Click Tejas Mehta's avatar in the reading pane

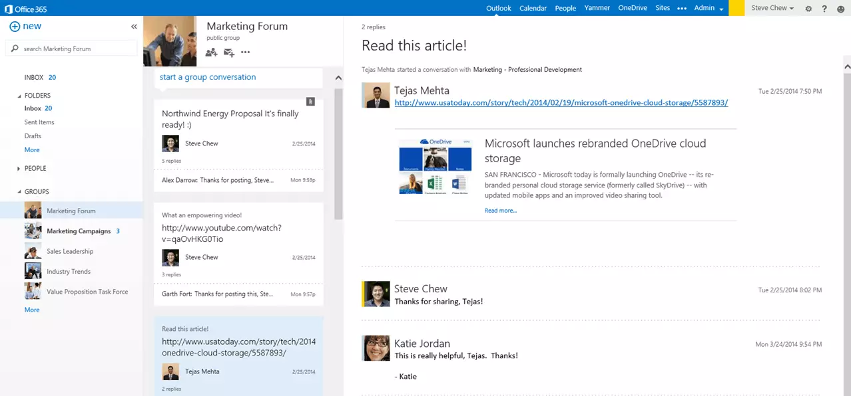pyautogui.click(x=376, y=95)
